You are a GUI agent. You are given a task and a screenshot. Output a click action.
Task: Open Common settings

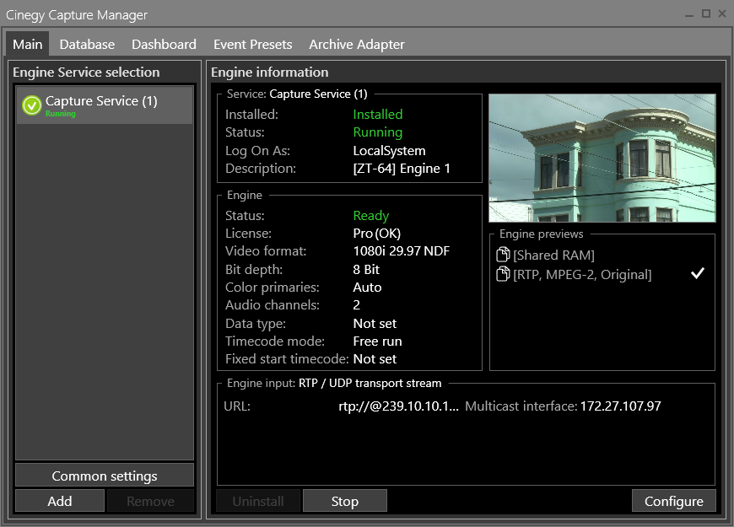[x=105, y=476]
